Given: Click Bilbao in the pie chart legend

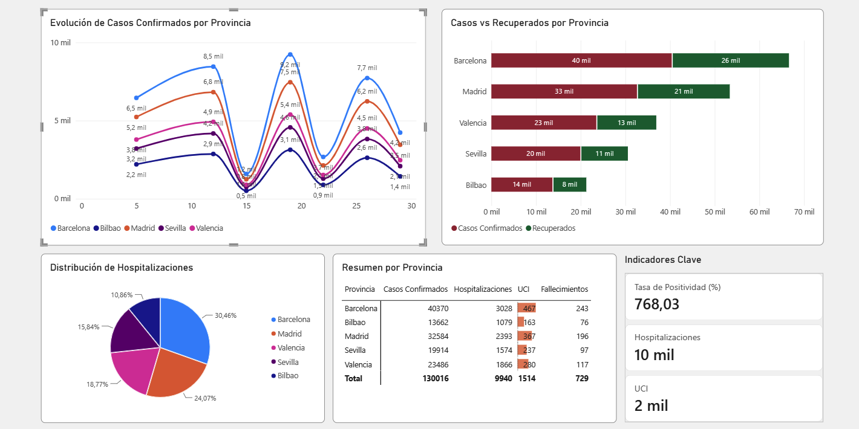Looking at the screenshot, I should (285, 376).
